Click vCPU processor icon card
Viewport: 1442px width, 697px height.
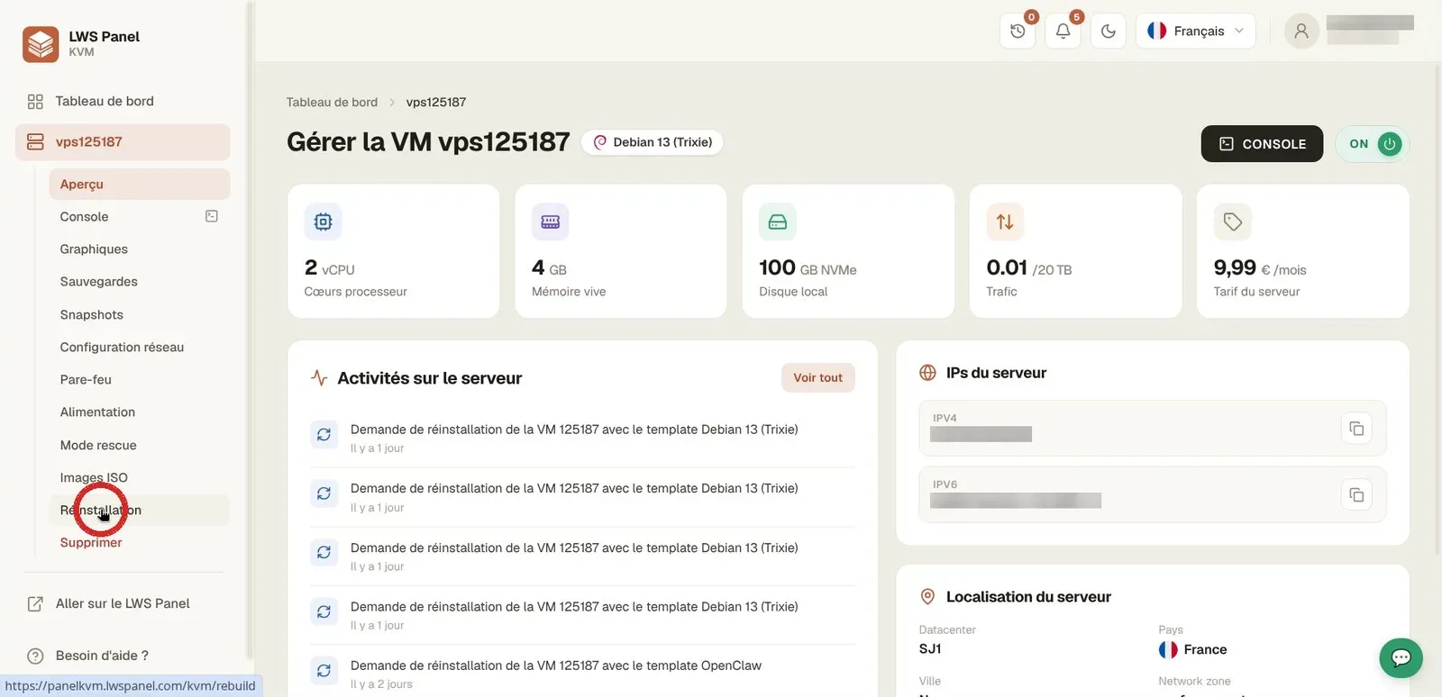(323, 222)
